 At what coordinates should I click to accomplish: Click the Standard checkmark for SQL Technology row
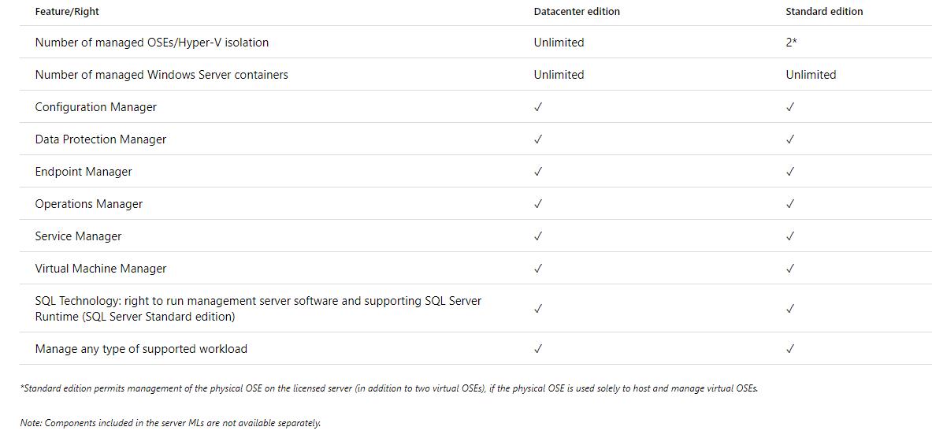pos(789,309)
